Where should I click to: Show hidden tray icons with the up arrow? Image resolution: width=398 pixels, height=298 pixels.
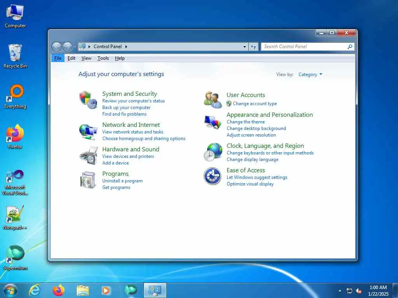[x=340, y=291]
